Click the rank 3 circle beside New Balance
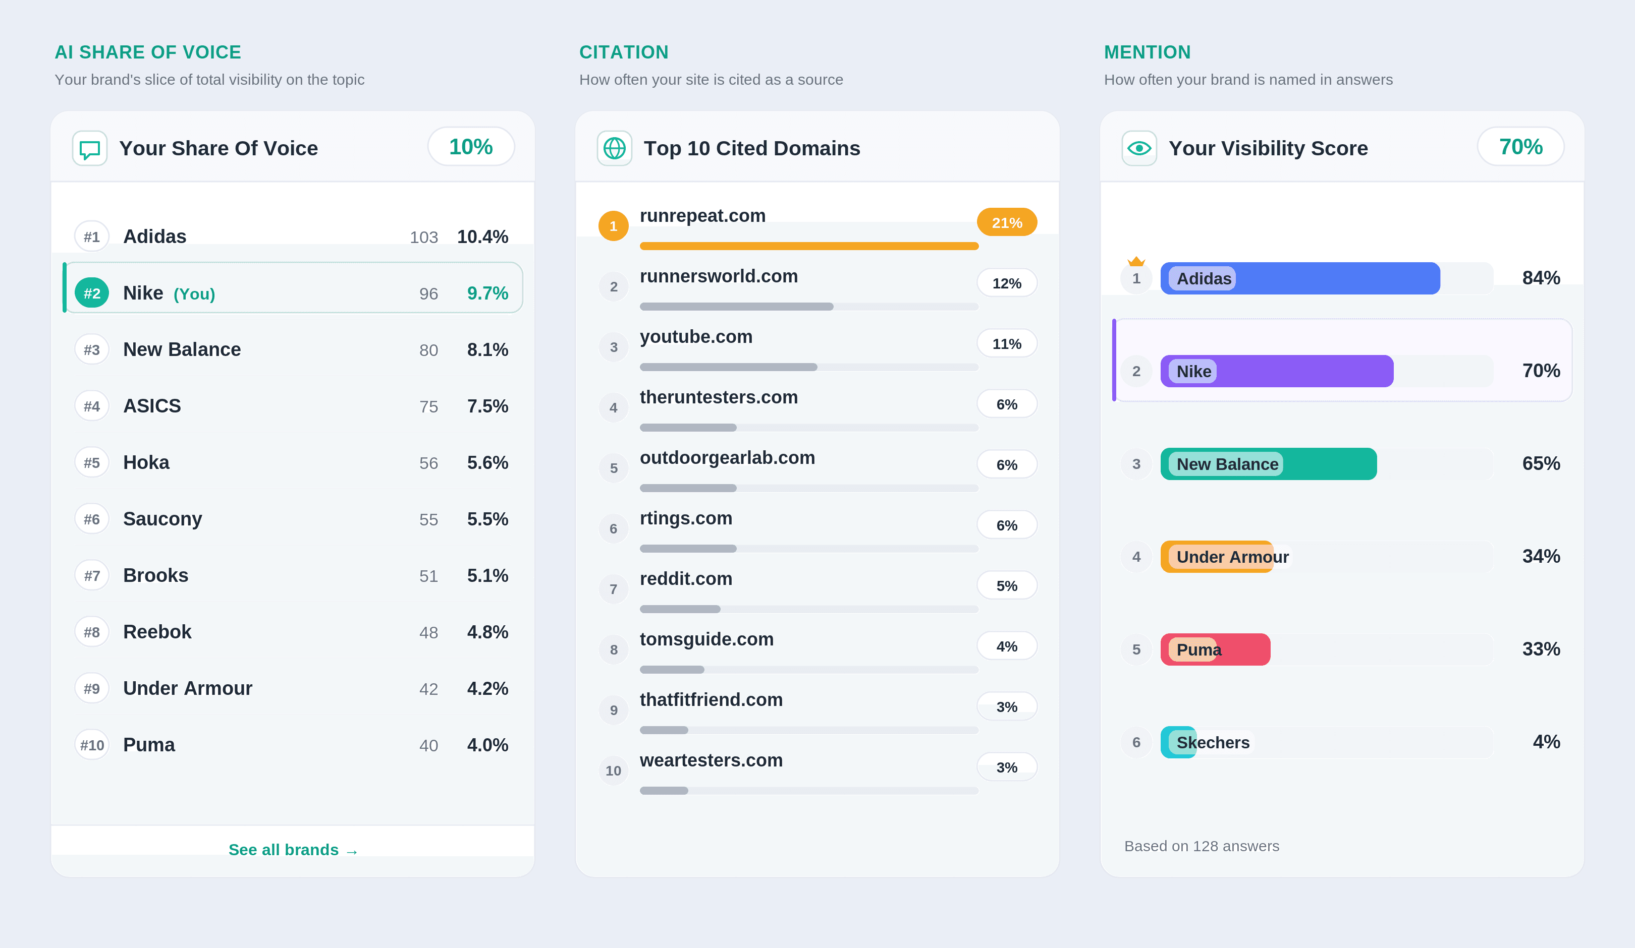 coord(1136,463)
